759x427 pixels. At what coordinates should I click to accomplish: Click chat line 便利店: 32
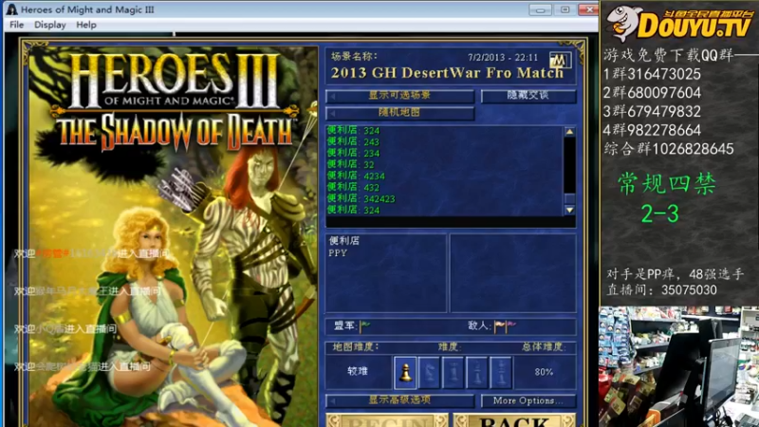[350, 164]
